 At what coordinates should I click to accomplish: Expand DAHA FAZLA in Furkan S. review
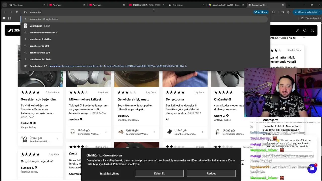coord(28,117)
